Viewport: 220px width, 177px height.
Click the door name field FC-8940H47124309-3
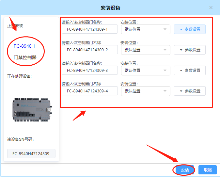[89, 71]
